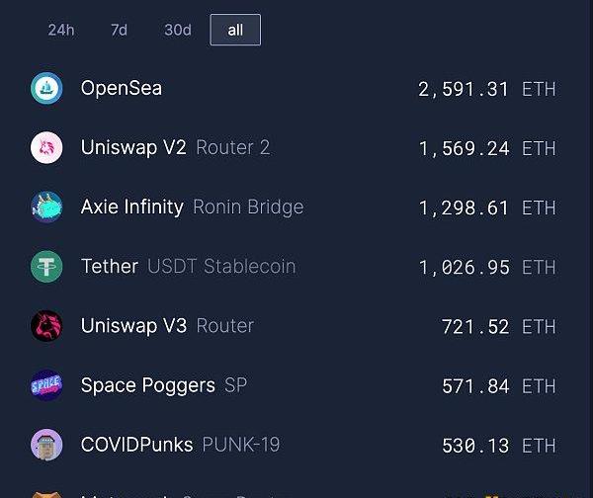
Task: Click the pink Uniswap V2 unicorn icon
Action: 46,148
